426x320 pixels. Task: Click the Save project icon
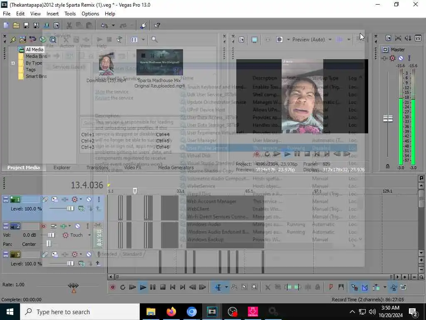pos(26,25)
